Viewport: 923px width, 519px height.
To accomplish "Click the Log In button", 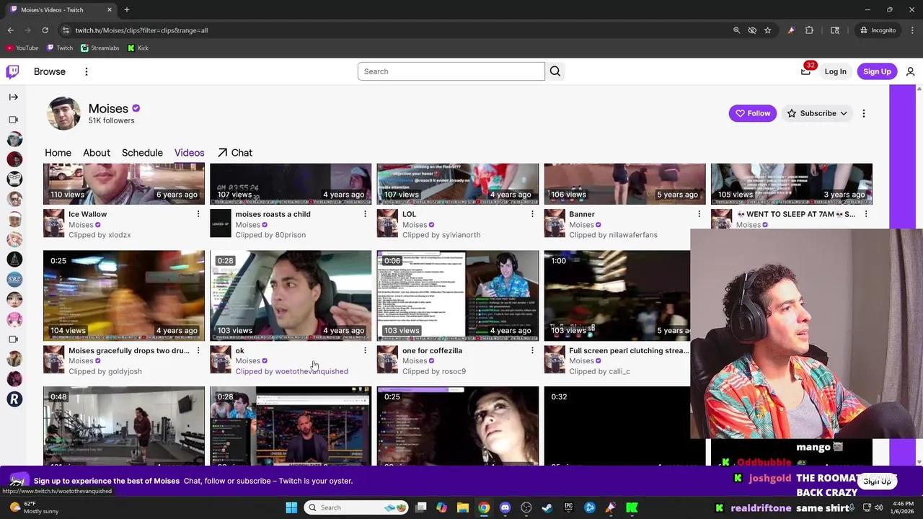I will coord(835,71).
